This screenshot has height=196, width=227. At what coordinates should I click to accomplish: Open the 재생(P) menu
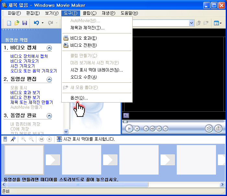pyautogui.click(x=108, y=13)
